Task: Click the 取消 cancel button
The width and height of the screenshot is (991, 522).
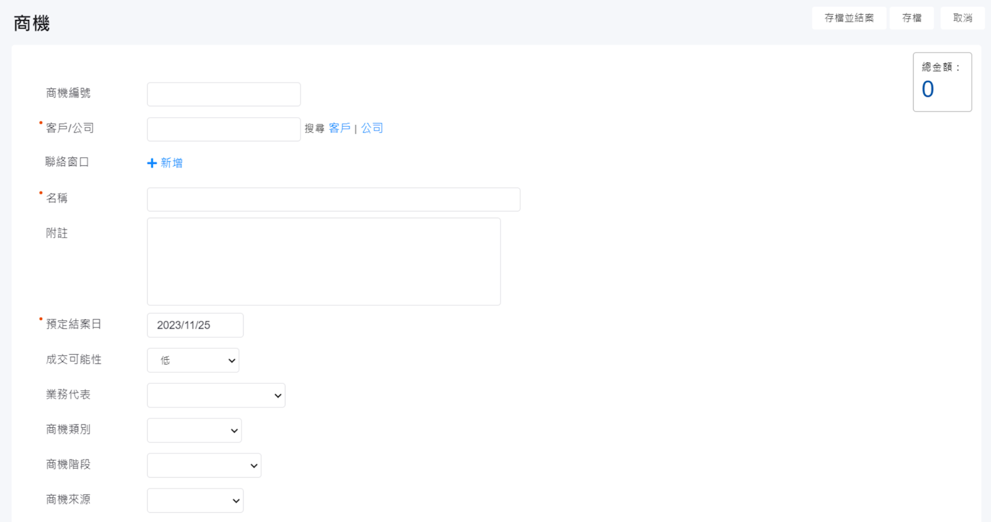Action: coord(962,18)
